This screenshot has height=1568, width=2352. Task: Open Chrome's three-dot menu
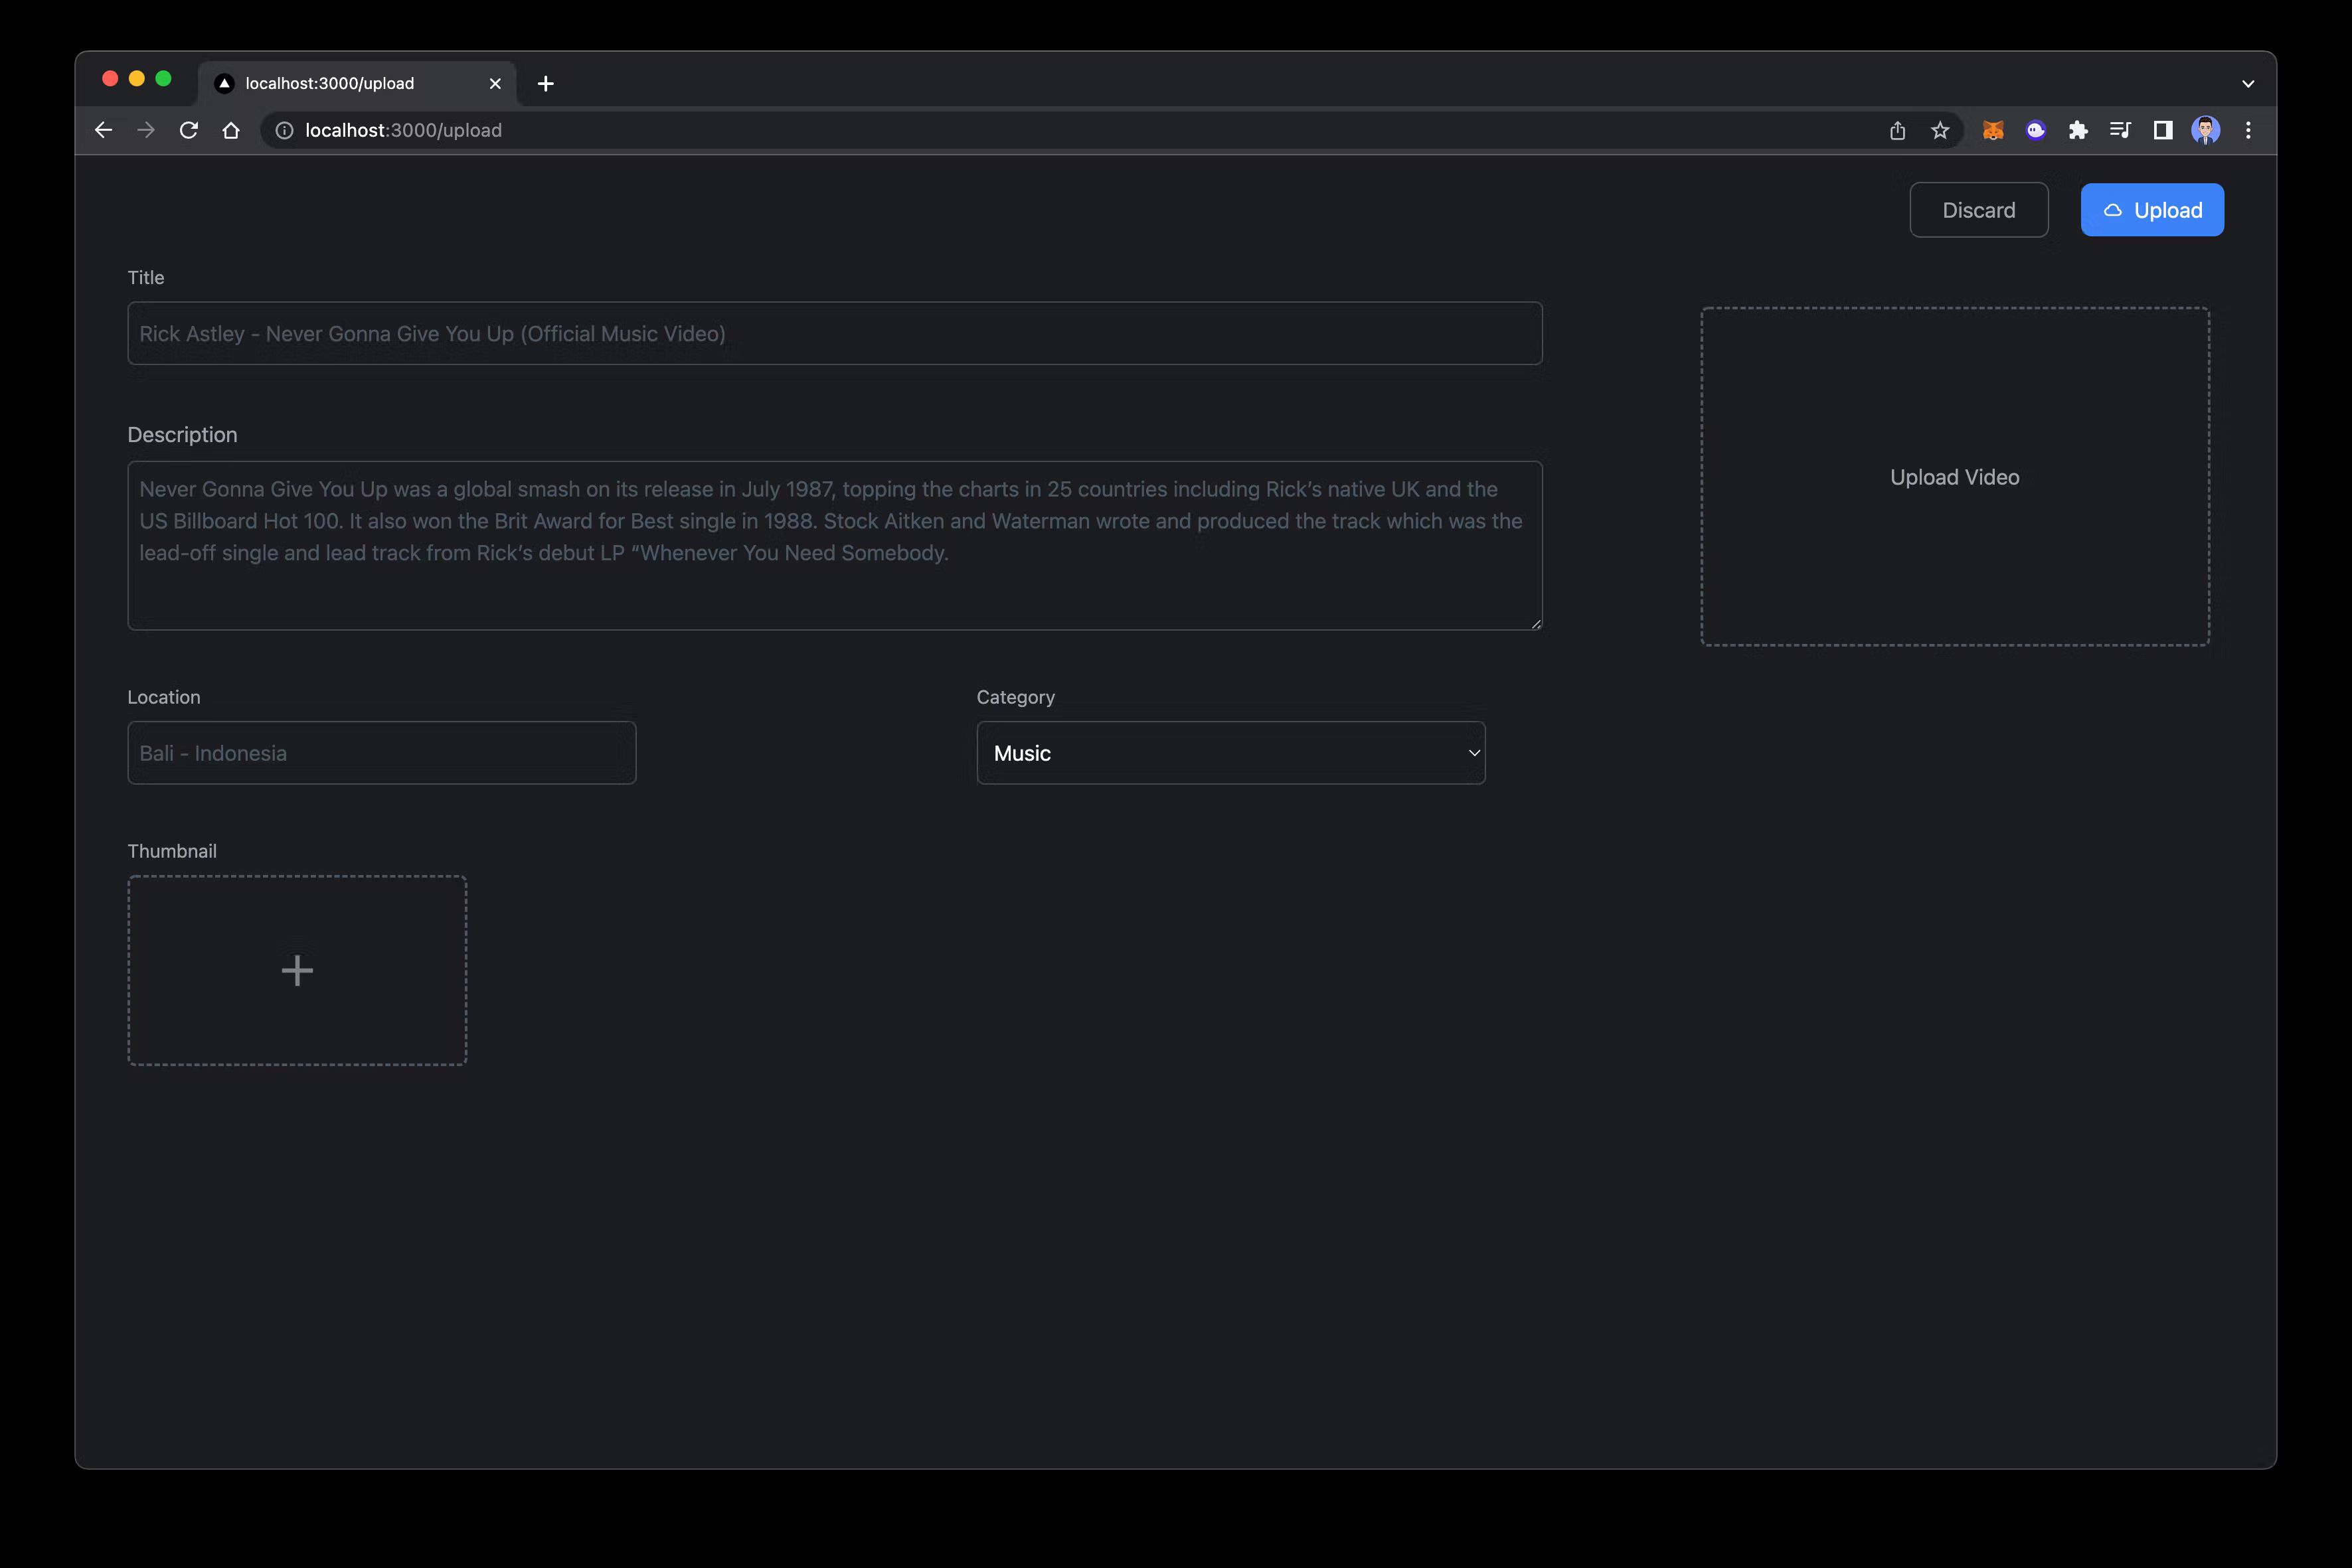pyautogui.click(x=2248, y=130)
